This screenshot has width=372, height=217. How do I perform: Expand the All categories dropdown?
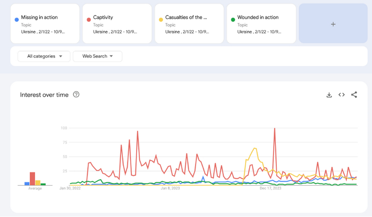click(x=44, y=56)
